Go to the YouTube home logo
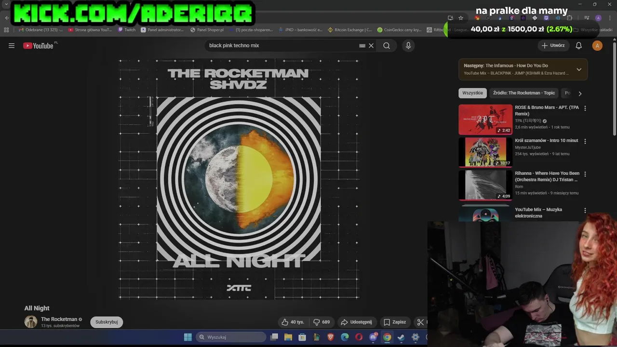The width and height of the screenshot is (617, 347). tap(38, 46)
